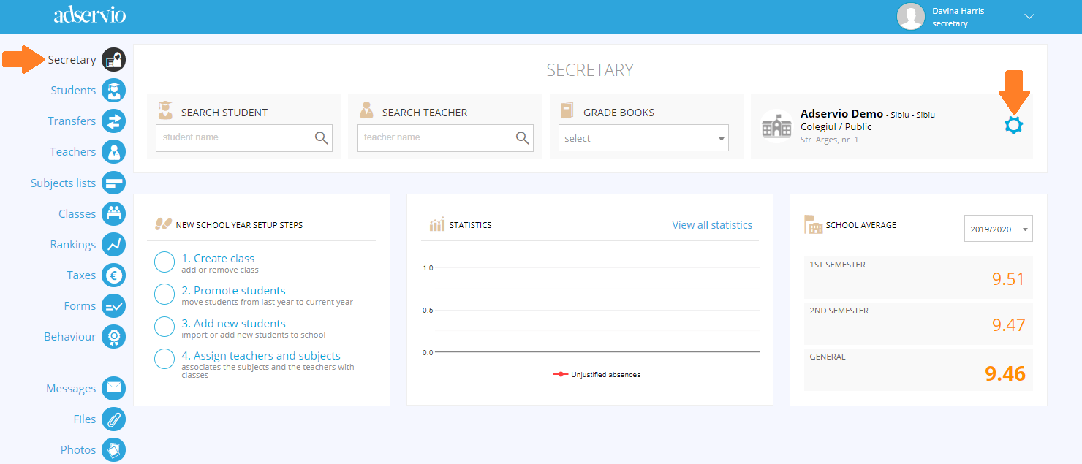Click the 2nd Semester average 9.47
The image size is (1082, 464).
tap(1008, 325)
